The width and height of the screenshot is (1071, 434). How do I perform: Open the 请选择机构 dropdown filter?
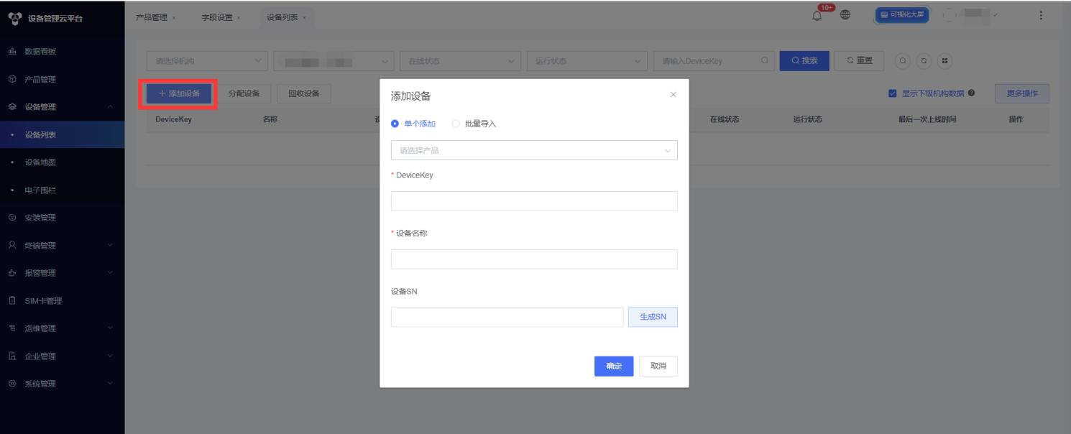point(207,61)
